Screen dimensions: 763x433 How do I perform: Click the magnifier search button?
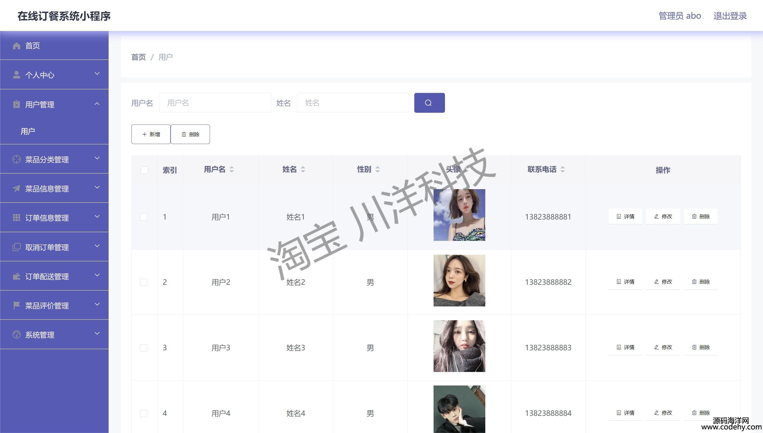[x=429, y=103]
